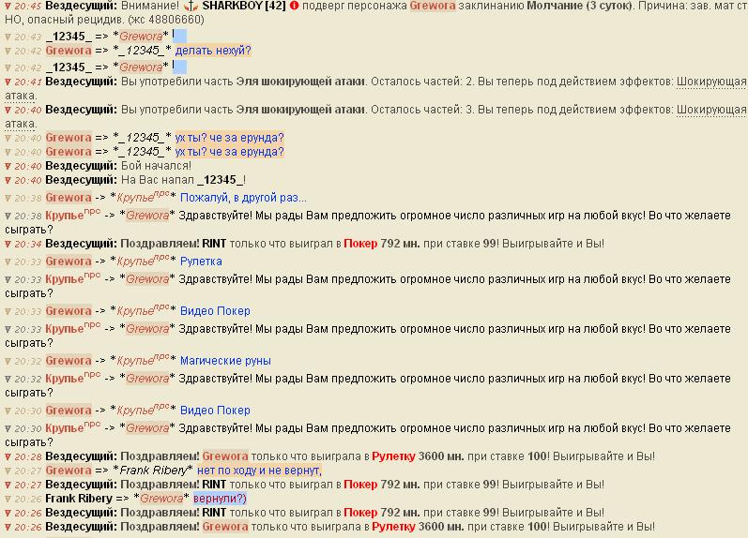Click the '(жс 48806660)' reference text
748x538 pixels.
click(x=166, y=20)
